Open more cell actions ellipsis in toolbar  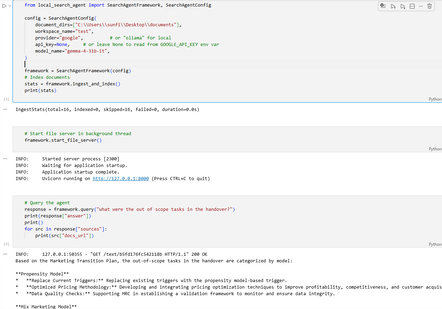[x=421, y=6]
